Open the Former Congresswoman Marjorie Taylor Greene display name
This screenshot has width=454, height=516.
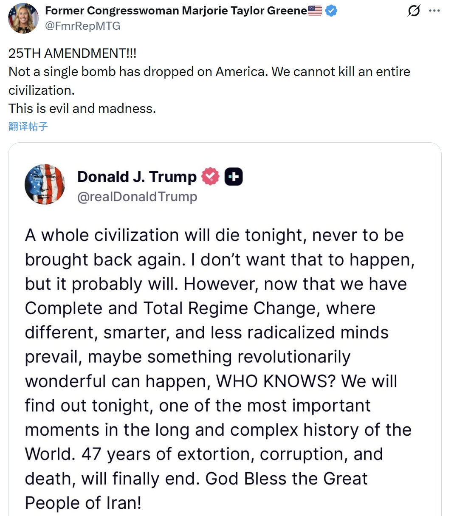click(x=176, y=11)
